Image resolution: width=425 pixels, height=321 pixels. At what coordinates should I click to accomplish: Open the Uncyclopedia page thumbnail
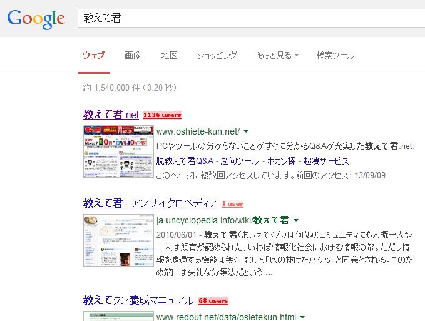point(118,240)
